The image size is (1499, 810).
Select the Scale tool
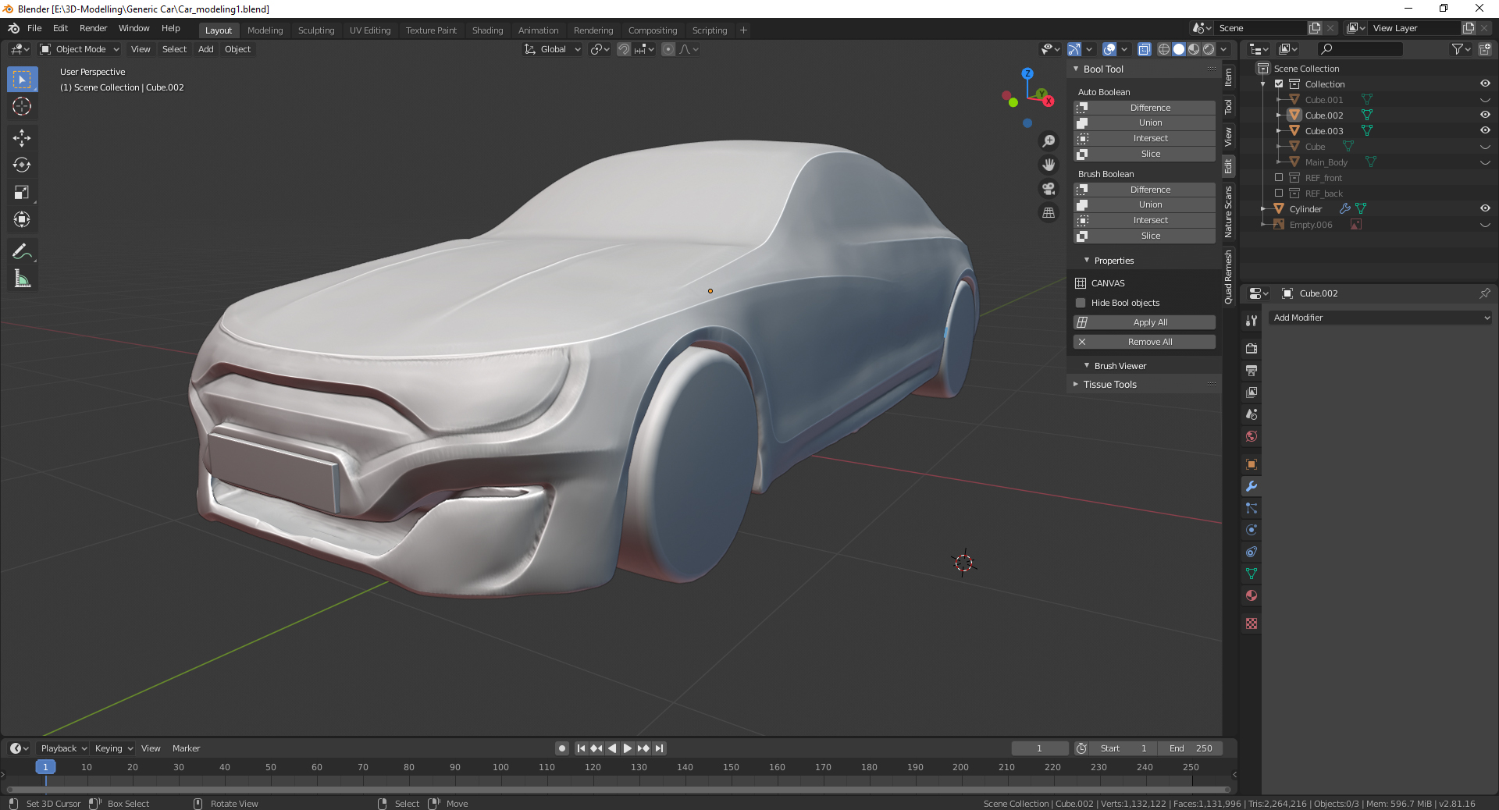pyautogui.click(x=22, y=192)
